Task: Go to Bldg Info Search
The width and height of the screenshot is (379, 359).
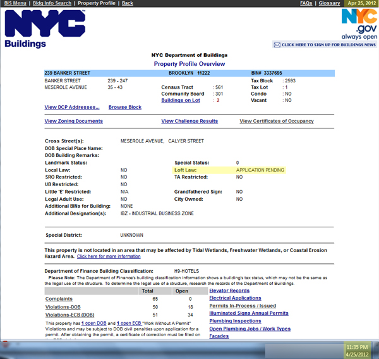Action: [52, 3]
